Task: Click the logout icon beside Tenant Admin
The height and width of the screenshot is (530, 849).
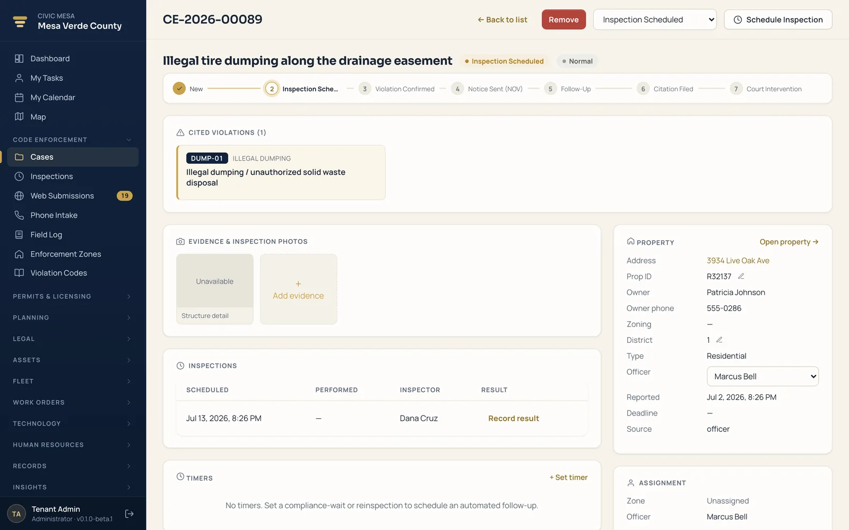Action: 129,514
